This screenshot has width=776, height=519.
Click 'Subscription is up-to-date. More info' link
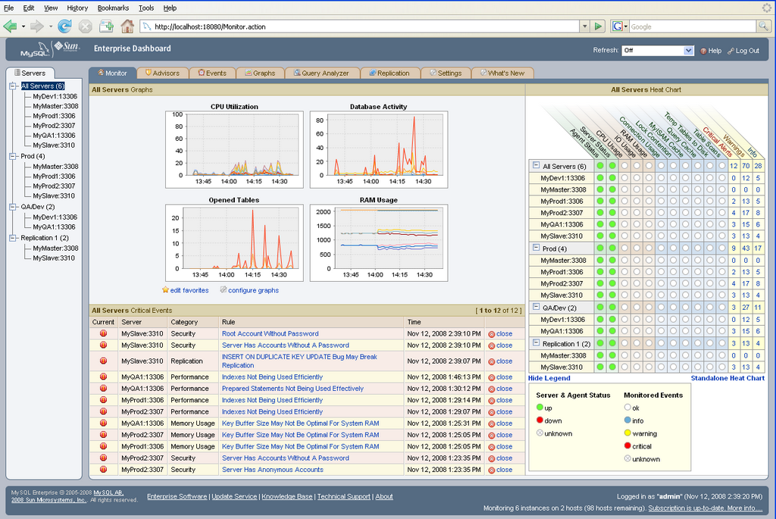point(706,508)
